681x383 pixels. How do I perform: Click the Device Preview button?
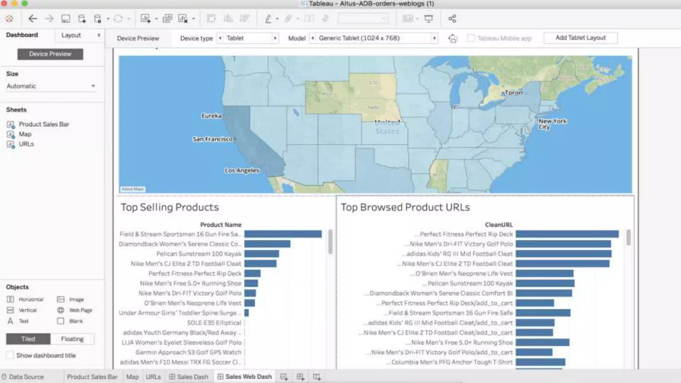(50, 54)
